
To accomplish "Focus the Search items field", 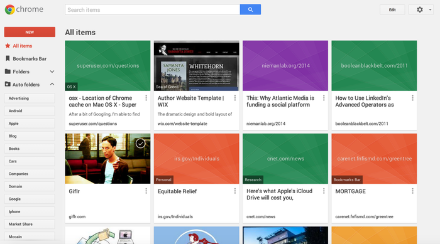I will (152, 9).
